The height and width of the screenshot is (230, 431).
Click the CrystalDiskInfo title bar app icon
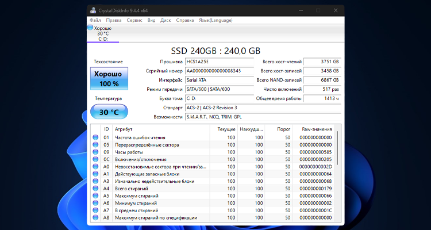[93, 10]
